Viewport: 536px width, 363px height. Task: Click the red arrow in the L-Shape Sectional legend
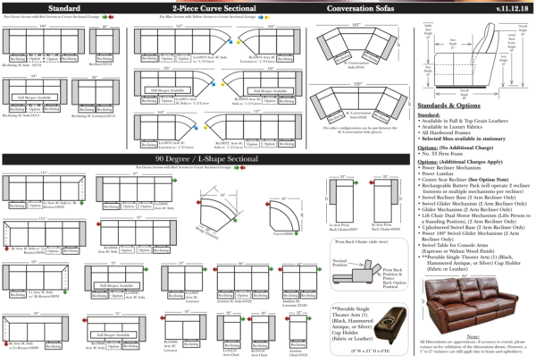point(242,168)
